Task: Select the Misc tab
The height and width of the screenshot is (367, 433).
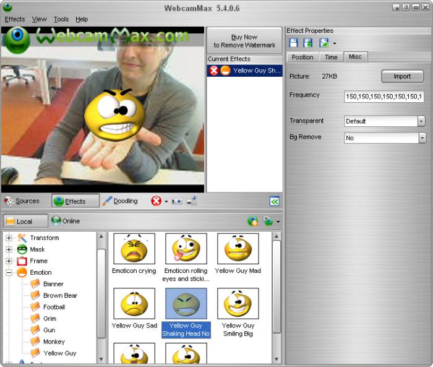Action: [356, 57]
